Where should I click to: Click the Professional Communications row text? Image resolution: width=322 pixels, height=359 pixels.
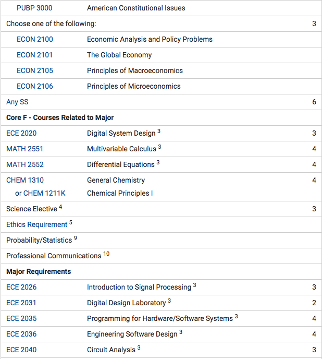tap(54, 256)
